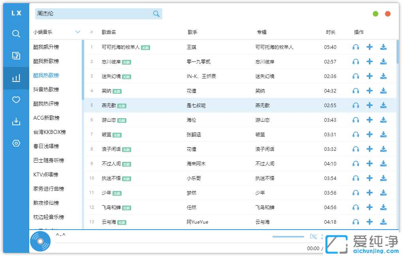Download 忘川彼岸 using its download icon
This screenshot has width=402, height=256.
[x=383, y=61]
